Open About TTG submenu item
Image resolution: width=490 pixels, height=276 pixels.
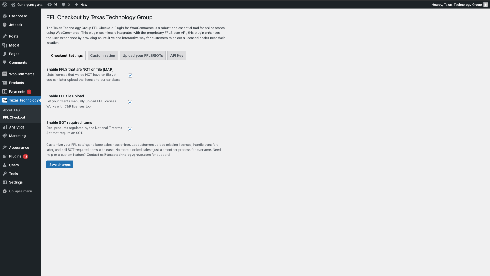[11, 110]
